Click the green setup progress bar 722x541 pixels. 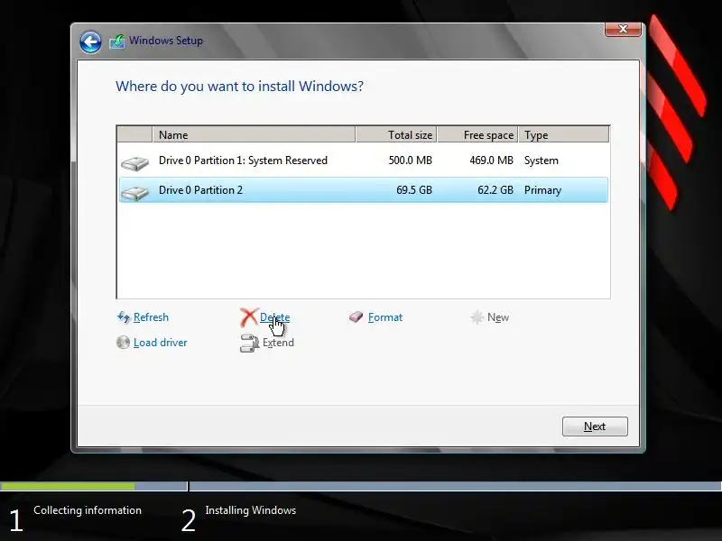point(67,486)
